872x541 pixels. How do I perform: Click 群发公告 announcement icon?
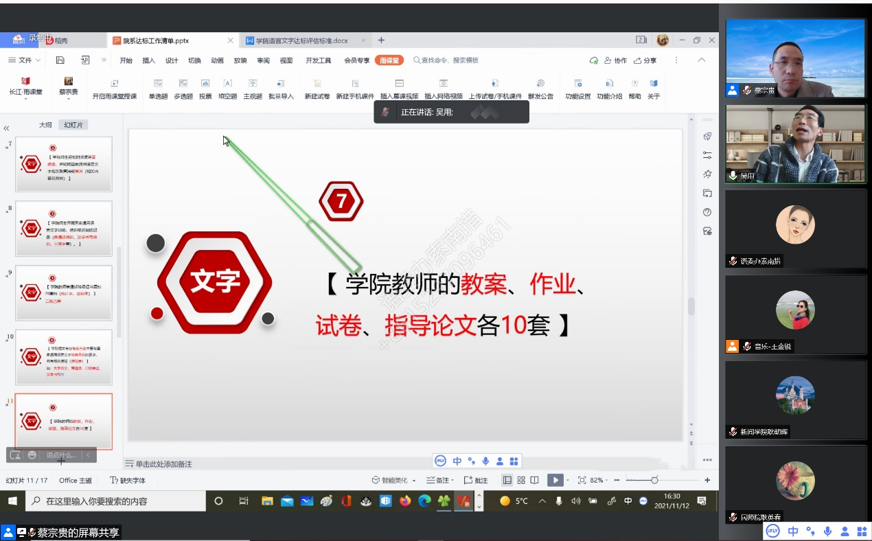click(540, 84)
